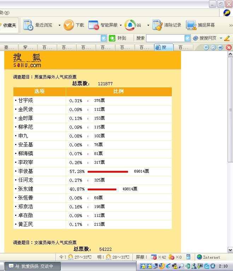Click the 搜搜网页 search button

[205, 38]
